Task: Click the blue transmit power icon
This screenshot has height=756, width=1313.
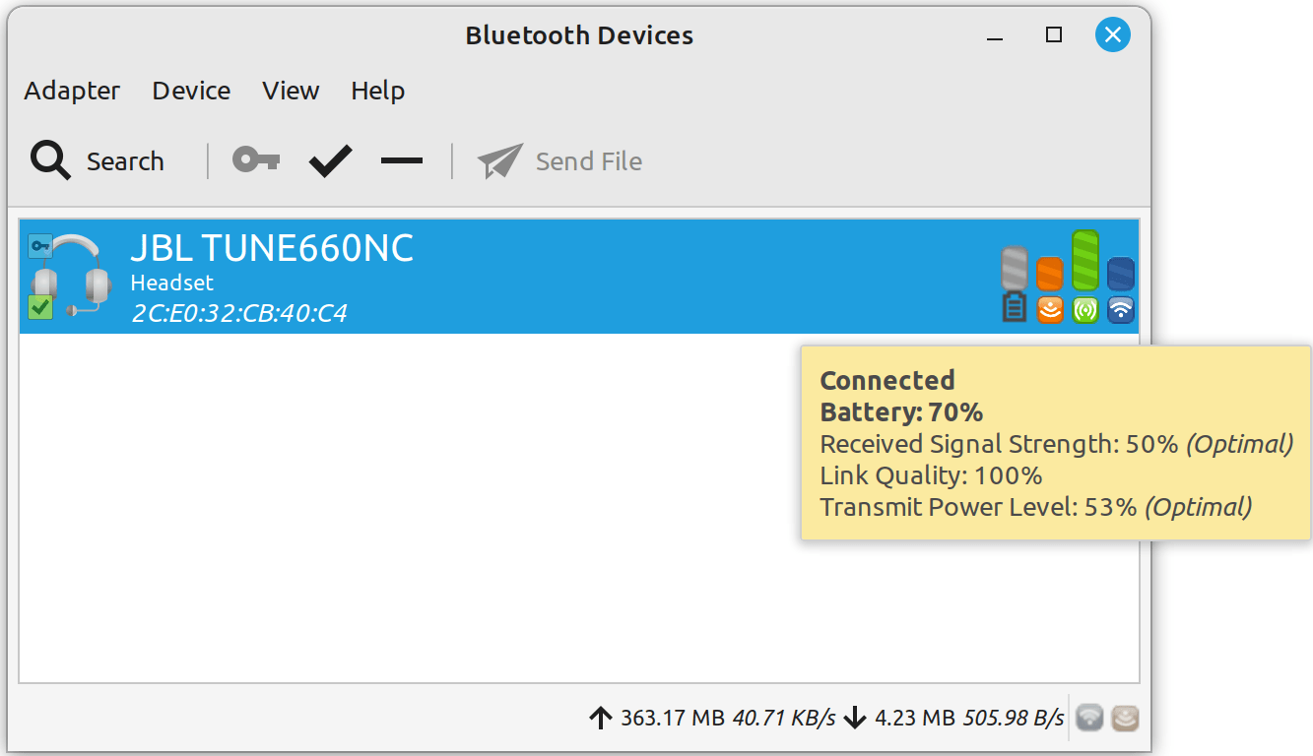Action: click(x=1121, y=290)
